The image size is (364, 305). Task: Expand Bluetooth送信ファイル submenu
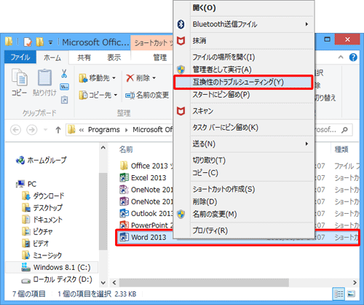pos(306,24)
